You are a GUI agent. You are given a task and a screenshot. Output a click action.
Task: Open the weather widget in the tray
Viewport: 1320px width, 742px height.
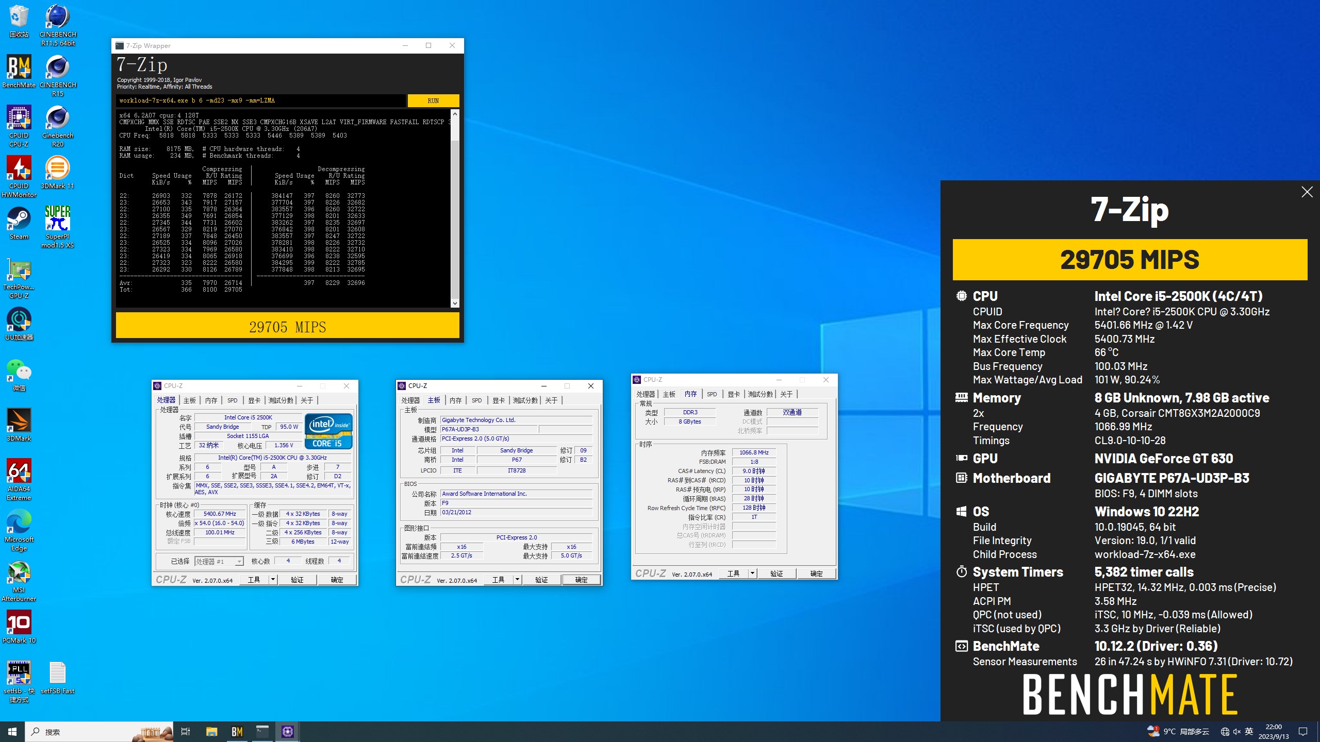pos(1178,732)
